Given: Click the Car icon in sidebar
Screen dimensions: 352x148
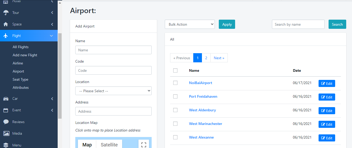Looking at the screenshot, I should pos(6,99).
